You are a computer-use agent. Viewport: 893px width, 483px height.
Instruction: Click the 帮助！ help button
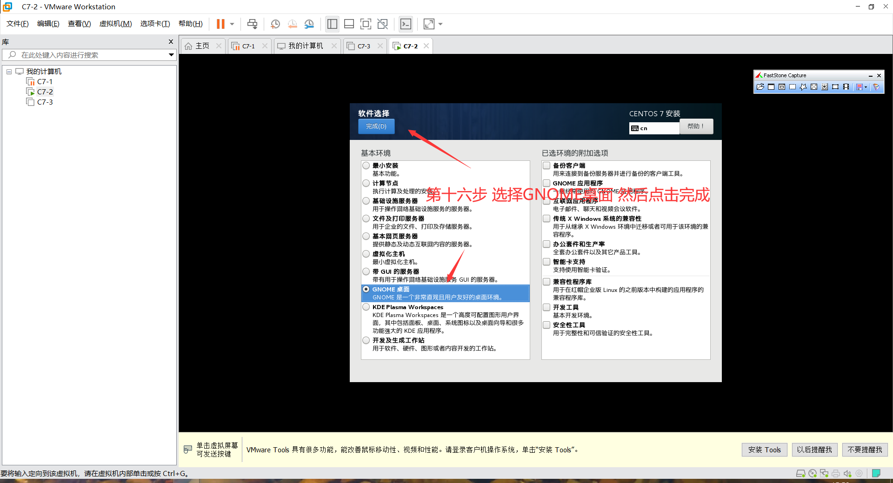tap(696, 126)
